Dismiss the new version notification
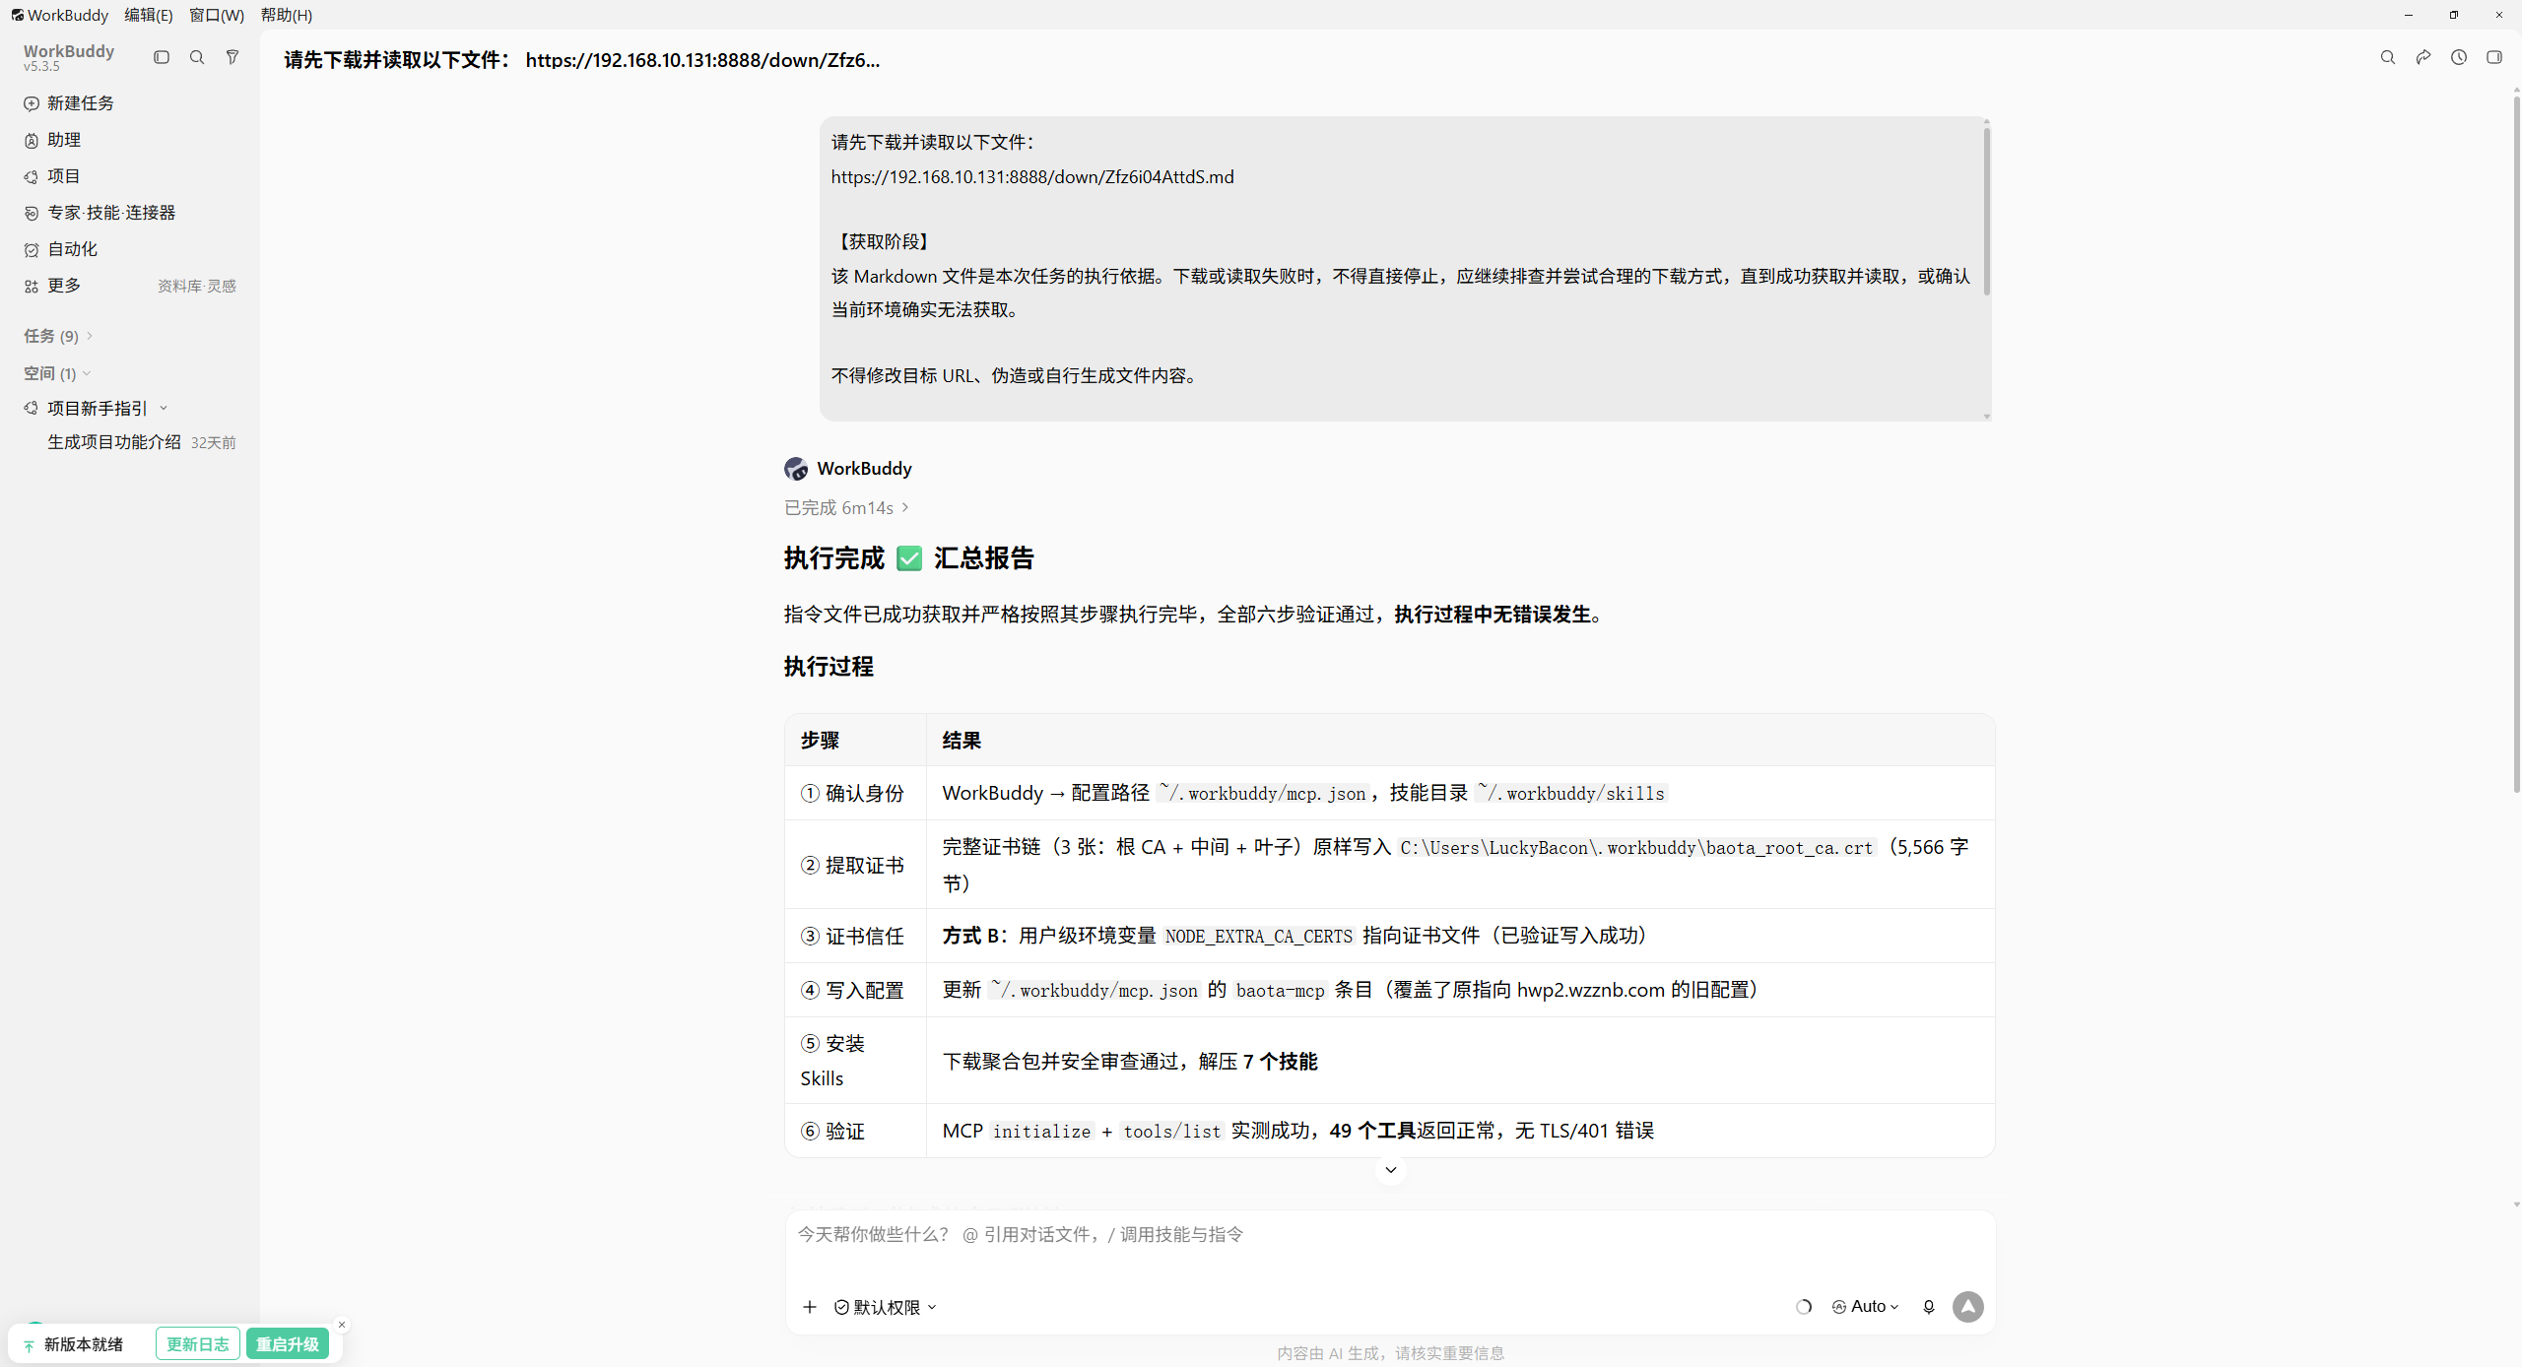The height and width of the screenshot is (1367, 2522). click(342, 1325)
